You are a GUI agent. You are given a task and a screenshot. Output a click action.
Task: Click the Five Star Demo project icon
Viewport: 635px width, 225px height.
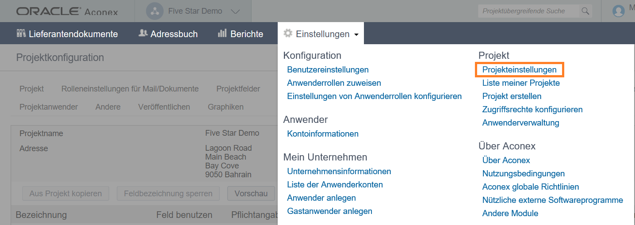155,11
